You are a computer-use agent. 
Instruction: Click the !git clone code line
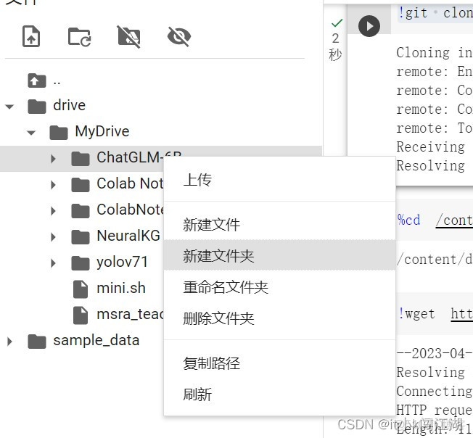[435, 13]
